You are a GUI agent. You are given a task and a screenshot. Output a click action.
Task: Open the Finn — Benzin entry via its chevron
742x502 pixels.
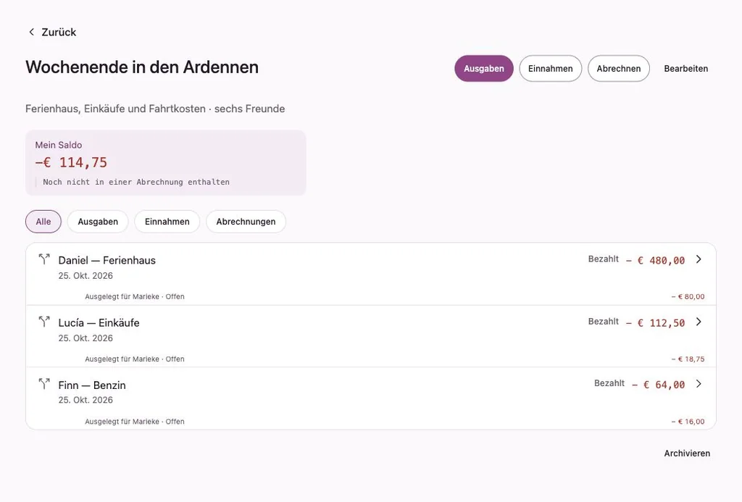click(699, 384)
